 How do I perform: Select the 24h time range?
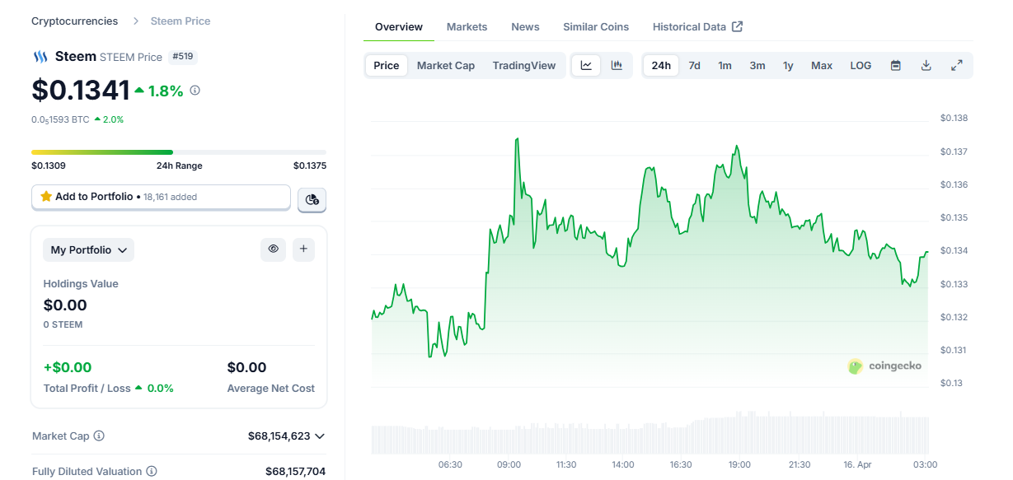(x=661, y=66)
